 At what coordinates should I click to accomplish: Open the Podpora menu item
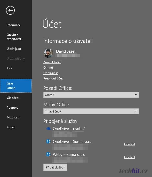coord(12,108)
